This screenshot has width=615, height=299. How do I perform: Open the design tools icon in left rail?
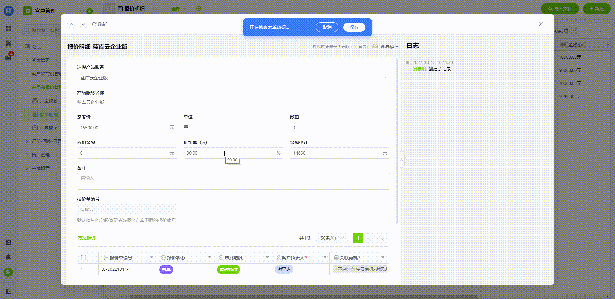pos(8,43)
